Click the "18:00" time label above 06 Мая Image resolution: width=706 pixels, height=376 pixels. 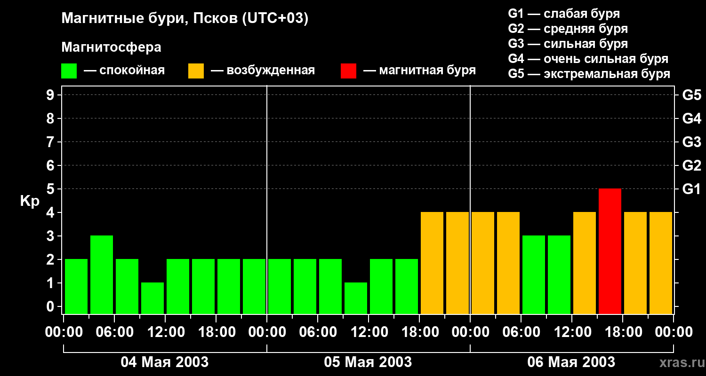coord(623,332)
